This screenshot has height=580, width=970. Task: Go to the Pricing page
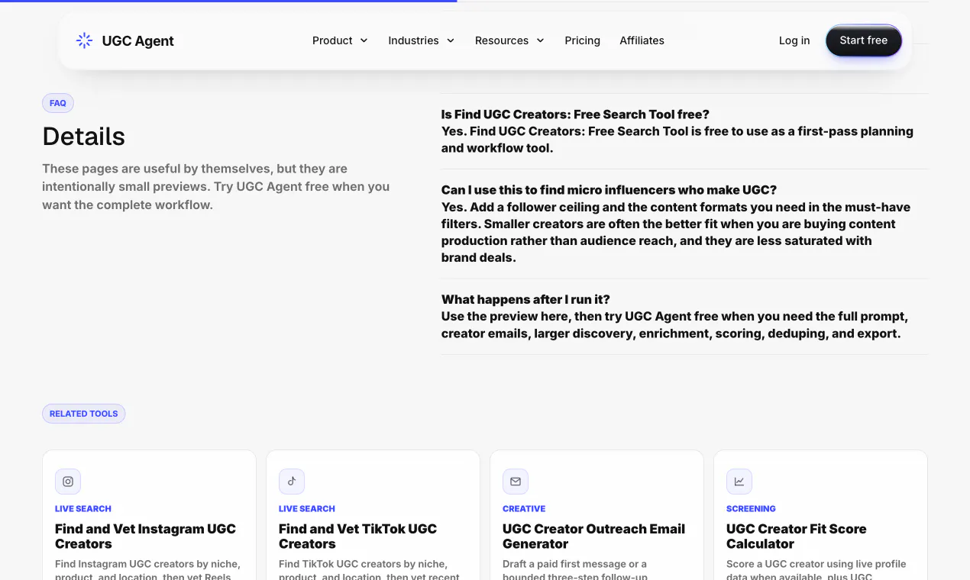click(583, 40)
